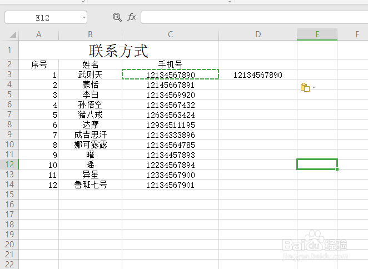Open the fx insert function button
This screenshot has width=368, height=269.
click(x=132, y=17)
